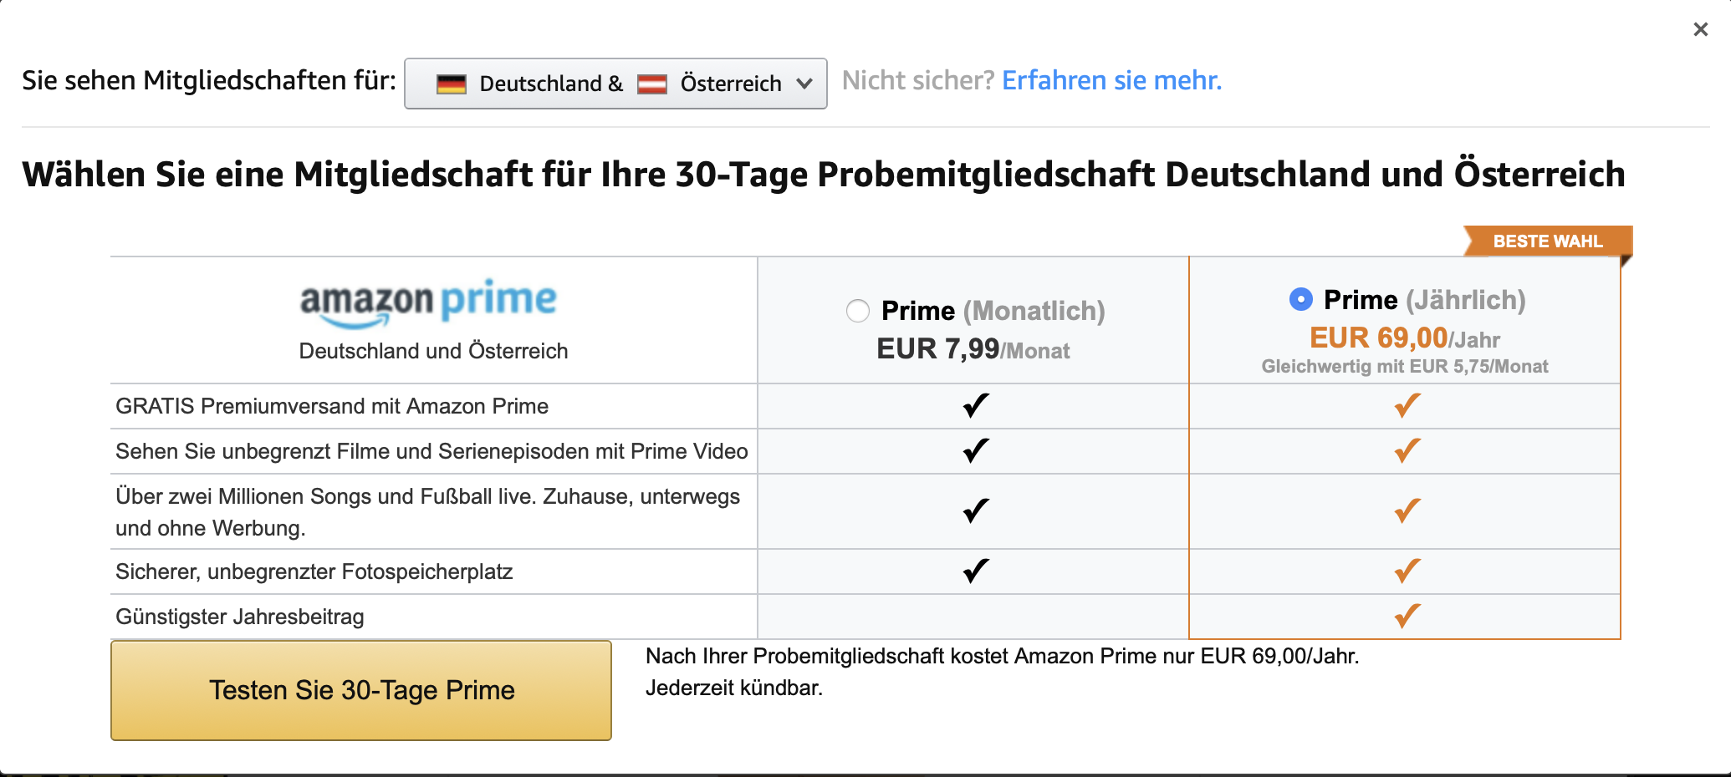
Task: Click the German flag icon
Action: coord(450,84)
